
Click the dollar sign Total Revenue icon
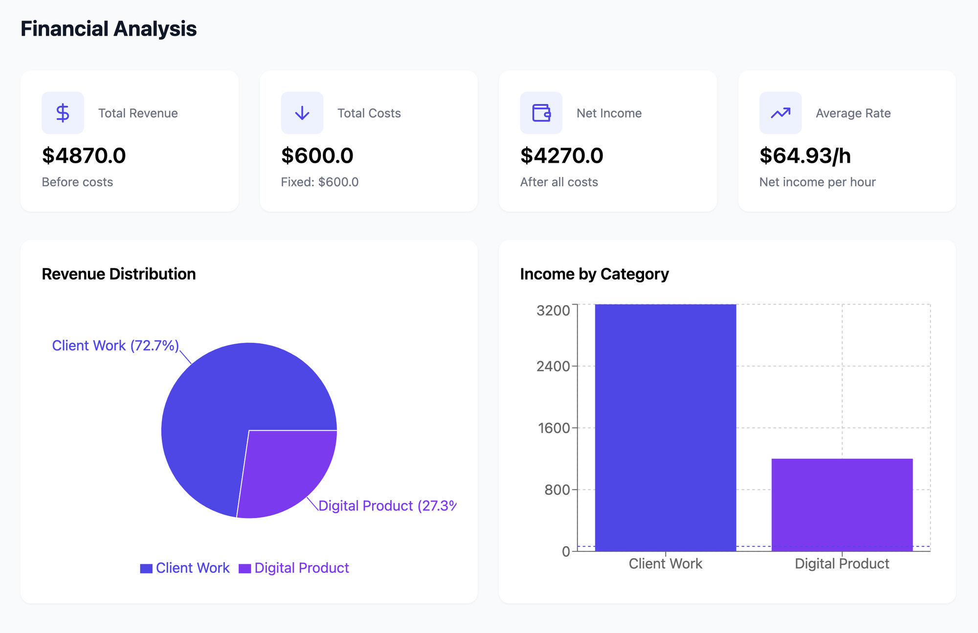click(x=63, y=113)
